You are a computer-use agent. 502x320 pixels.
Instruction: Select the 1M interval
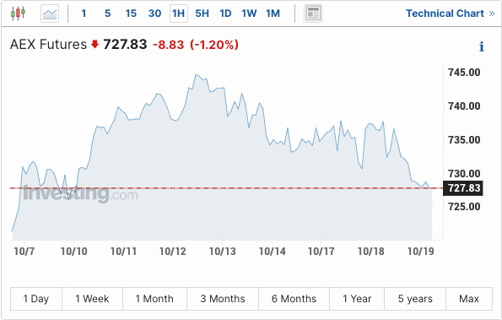pos(273,14)
